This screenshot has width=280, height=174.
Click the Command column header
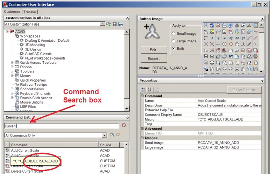point(54,145)
